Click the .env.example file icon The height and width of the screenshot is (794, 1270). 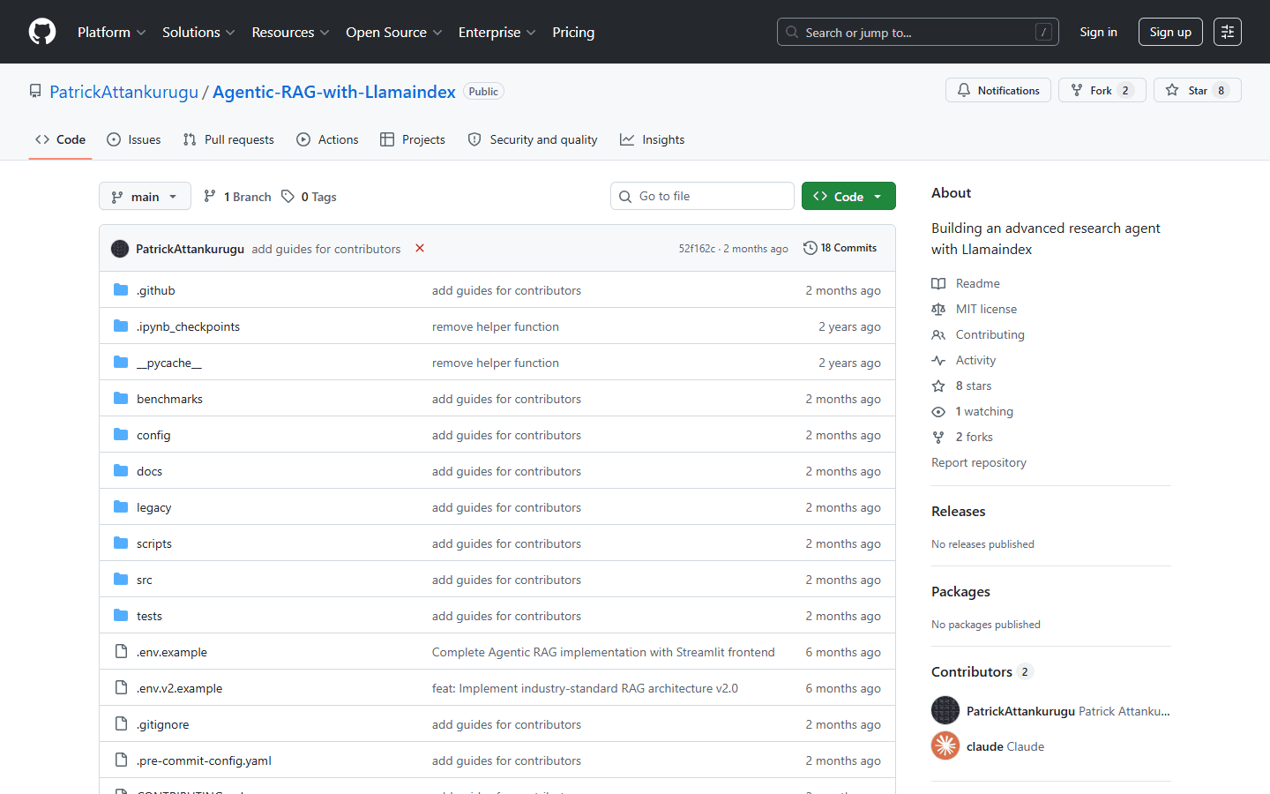pos(121,651)
